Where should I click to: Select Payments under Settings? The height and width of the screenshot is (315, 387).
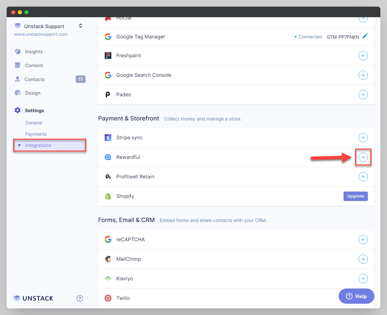pos(36,134)
